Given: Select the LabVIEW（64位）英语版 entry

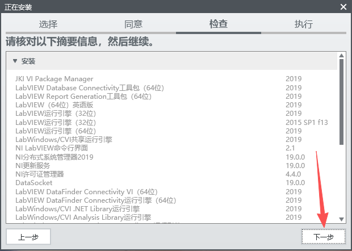Looking at the screenshot, I should click(54, 105).
